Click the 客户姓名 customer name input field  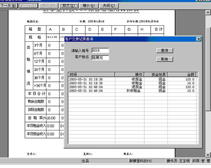pos(100,57)
